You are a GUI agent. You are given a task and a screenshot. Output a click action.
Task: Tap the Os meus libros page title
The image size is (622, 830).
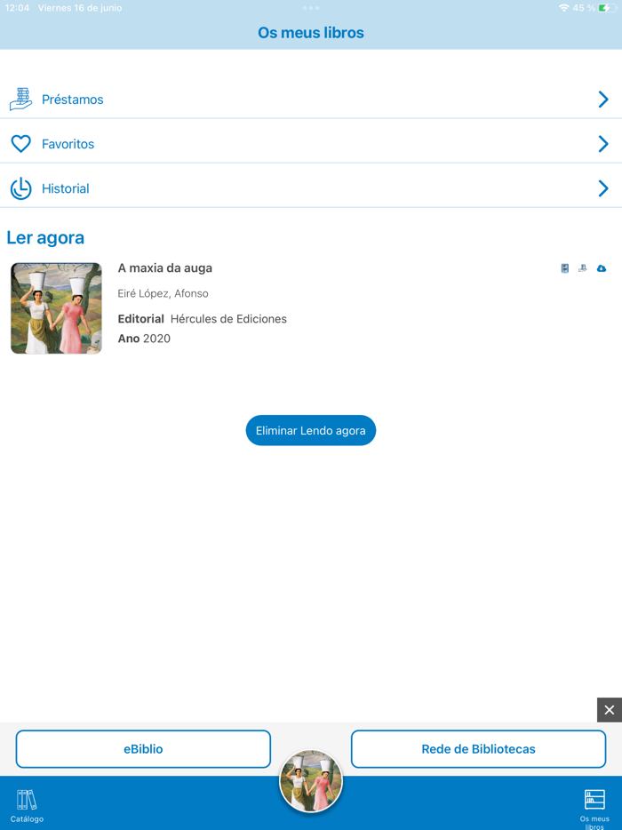(x=311, y=33)
